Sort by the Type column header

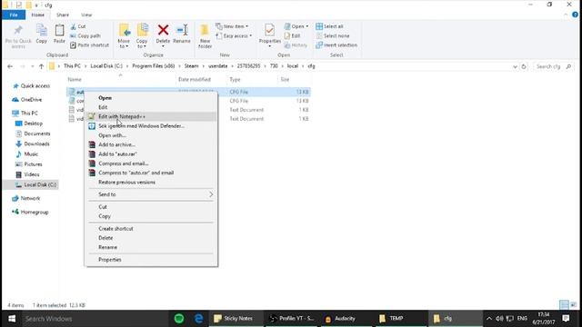click(x=235, y=79)
